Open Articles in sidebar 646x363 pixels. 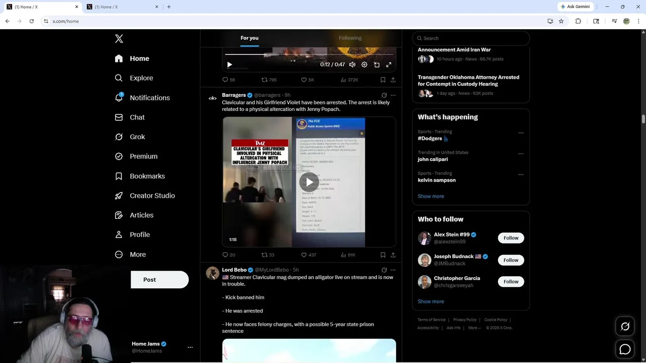click(x=134, y=215)
